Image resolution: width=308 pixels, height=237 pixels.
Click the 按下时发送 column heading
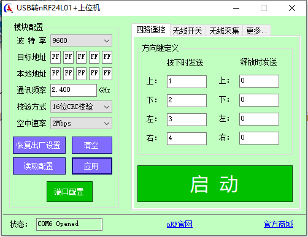click(185, 62)
